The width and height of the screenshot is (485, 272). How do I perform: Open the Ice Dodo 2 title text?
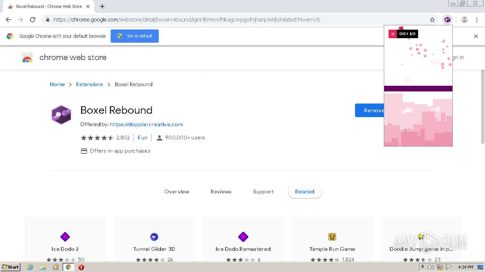pyautogui.click(x=65, y=249)
